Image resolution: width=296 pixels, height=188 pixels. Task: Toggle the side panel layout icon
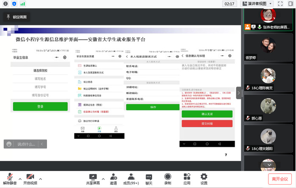(x=290, y=4)
